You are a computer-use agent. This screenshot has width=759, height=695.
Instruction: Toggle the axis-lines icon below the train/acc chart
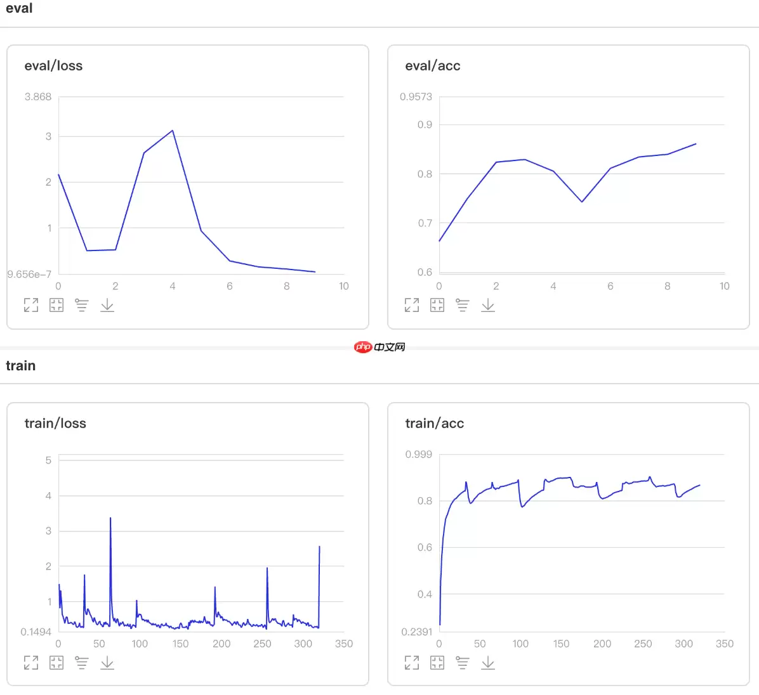(x=463, y=663)
